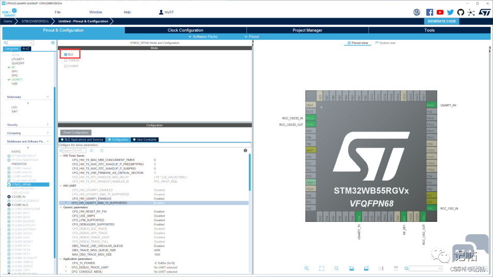The width and height of the screenshot is (493, 277).
Task: Rotate the chip clockwise
Action: click(351, 269)
